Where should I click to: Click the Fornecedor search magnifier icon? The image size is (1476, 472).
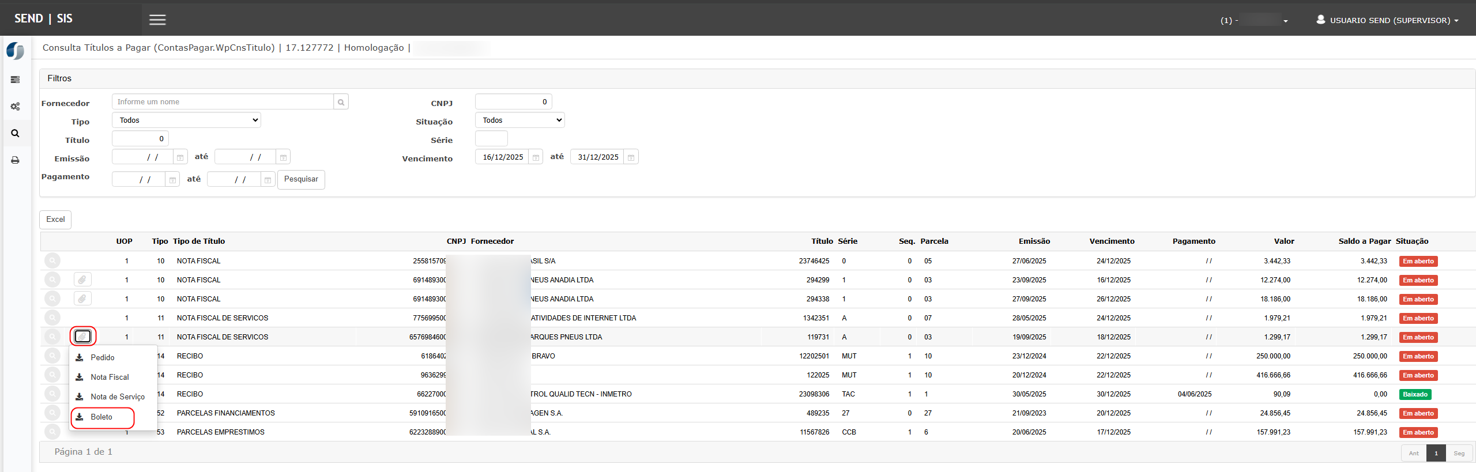[x=341, y=102]
